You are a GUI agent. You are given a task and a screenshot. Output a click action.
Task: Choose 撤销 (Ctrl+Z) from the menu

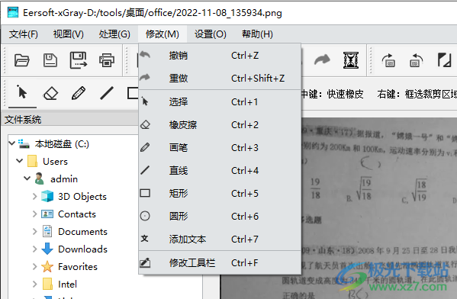pos(220,56)
